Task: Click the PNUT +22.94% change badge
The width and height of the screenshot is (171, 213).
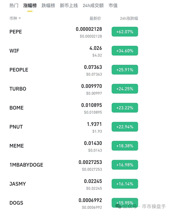Action: [125, 127]
